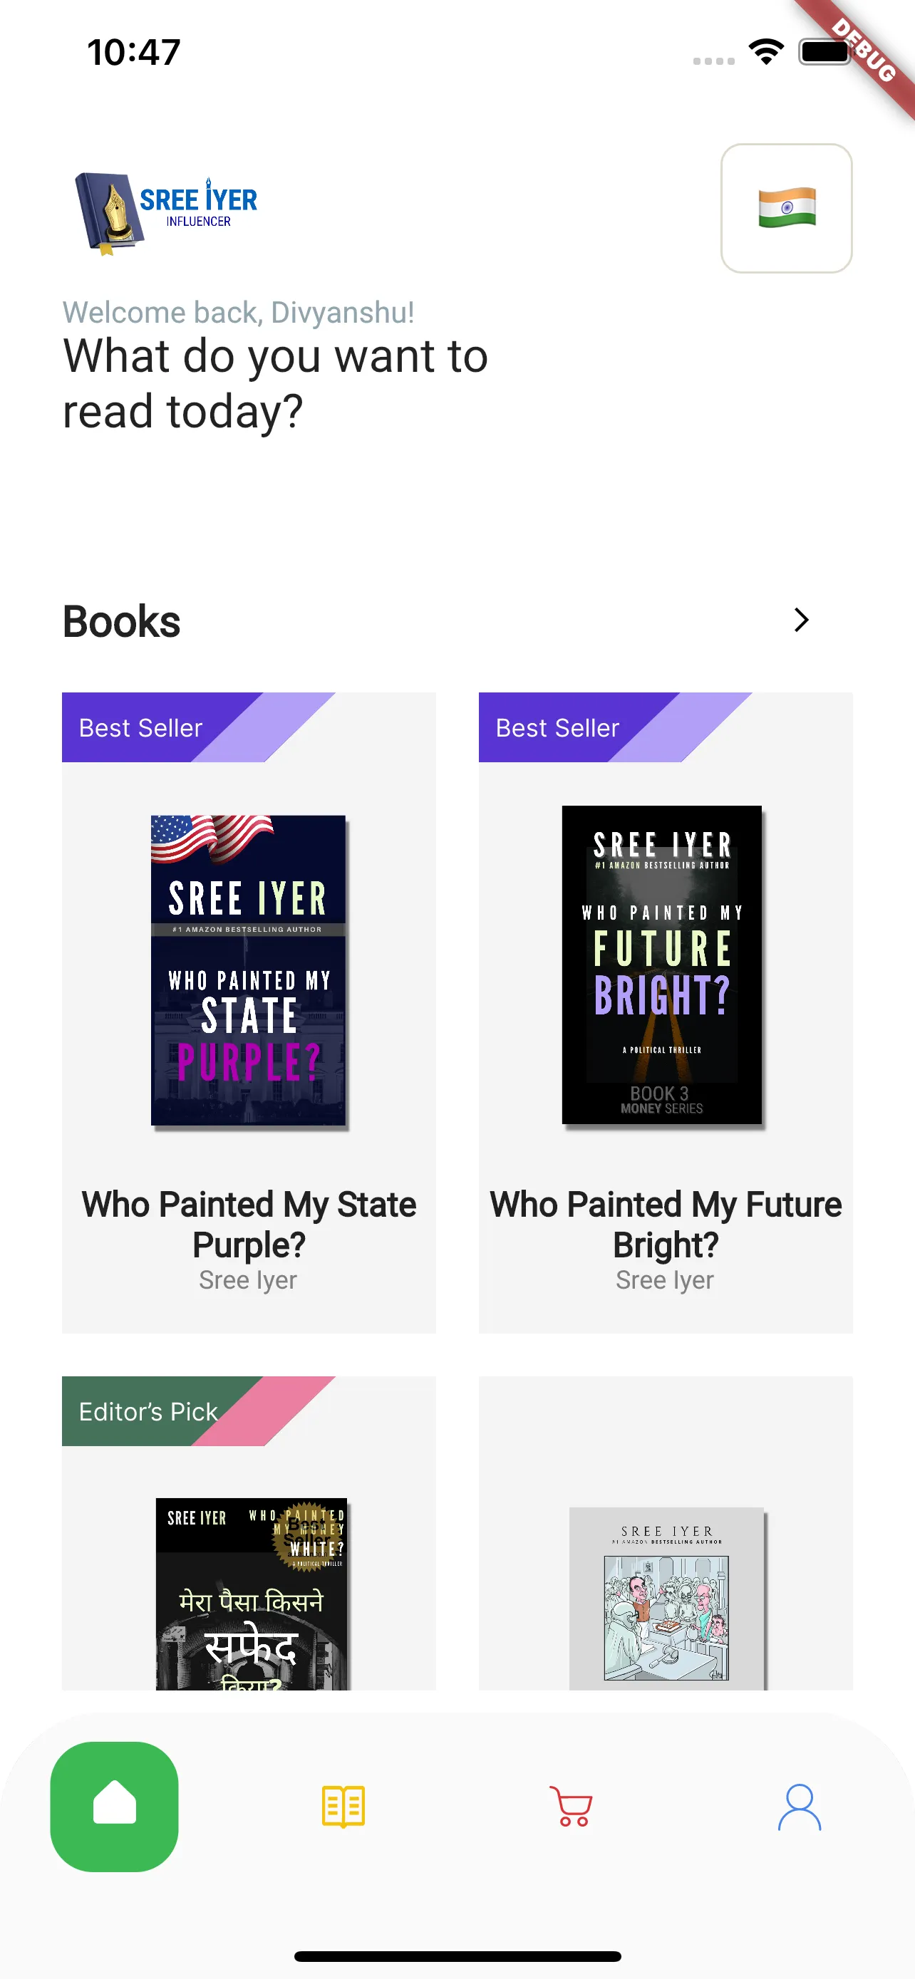
Task: Tap the Wi-Fi status bar icon
Action: [x=766, y=52]
